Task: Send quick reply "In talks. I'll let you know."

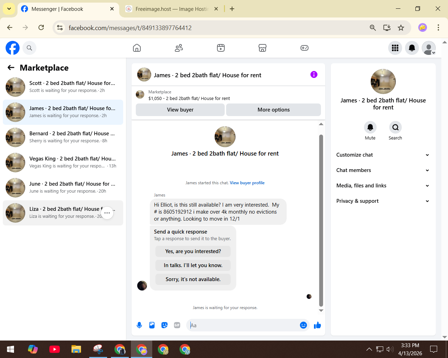Action: coord(193,265)
